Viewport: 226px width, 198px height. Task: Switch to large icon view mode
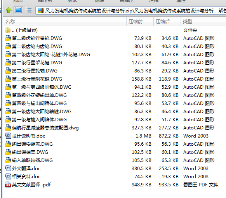click(19, 10)
